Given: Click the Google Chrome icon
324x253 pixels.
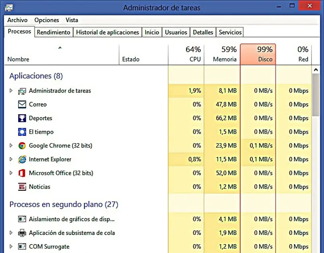Looking at the screenshot, I should click(22, 146).
